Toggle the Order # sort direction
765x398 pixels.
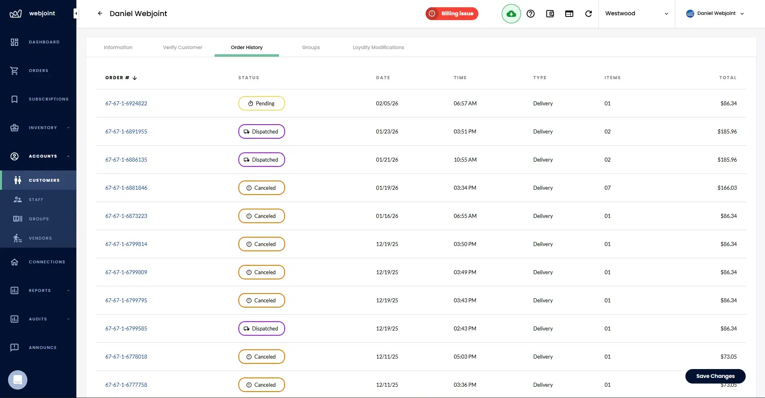[135, 78]
